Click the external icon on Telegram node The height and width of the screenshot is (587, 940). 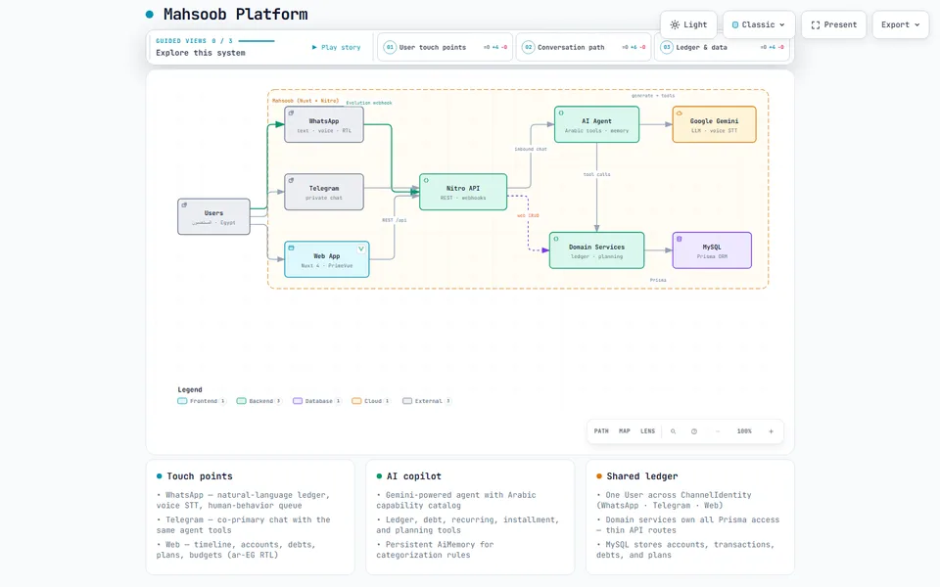click(291, 180)
